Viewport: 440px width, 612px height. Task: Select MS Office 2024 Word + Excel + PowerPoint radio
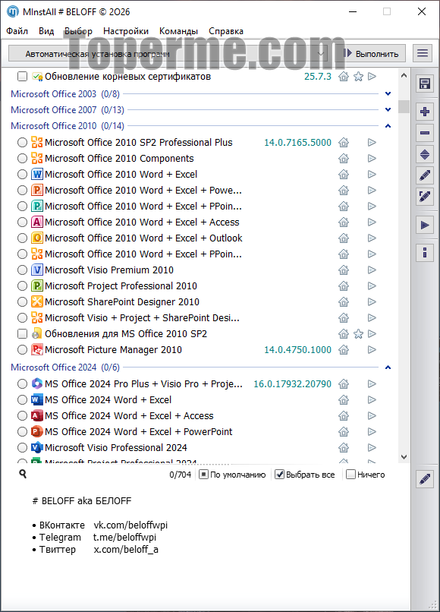[22, 432]
